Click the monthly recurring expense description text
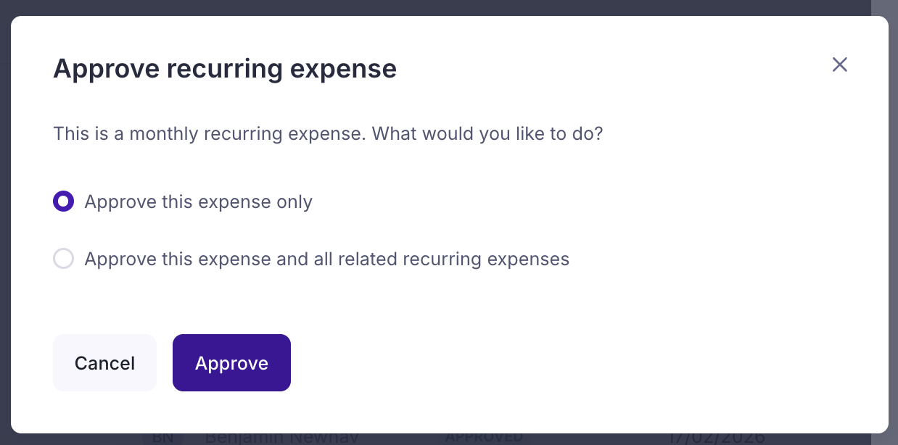The height and width of the screenshot is (445, 898). click(328, 134)
